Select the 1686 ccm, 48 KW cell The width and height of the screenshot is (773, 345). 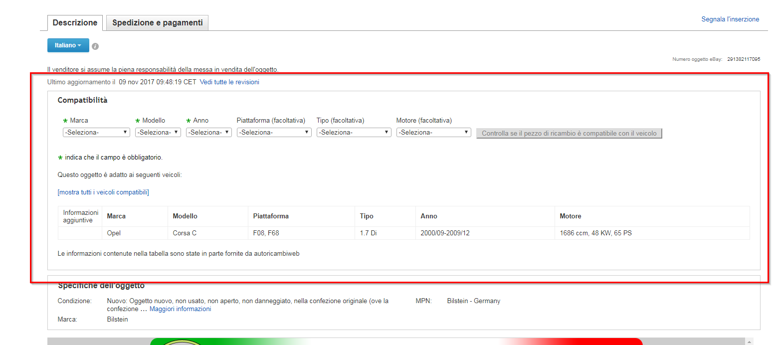pyautogui.click(x=652, y=233)
